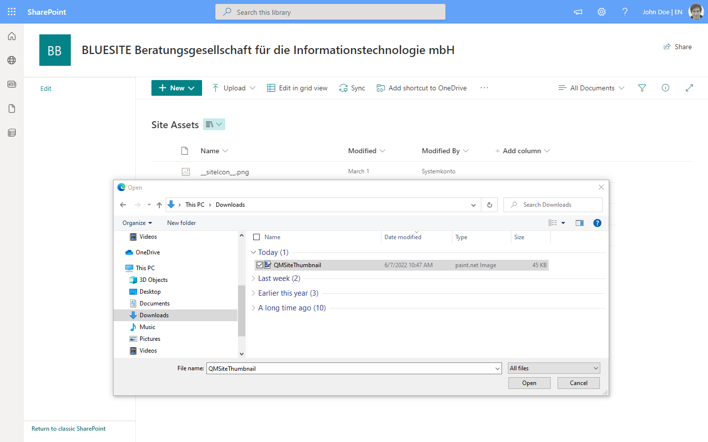Click New folder in the dialog toolbar
The height and width of the screenshot is (442, 708).
click(181, 223)
